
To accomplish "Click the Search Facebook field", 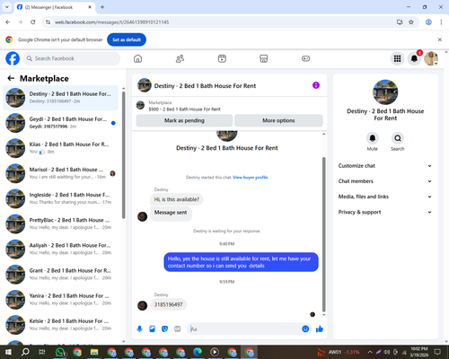I will [x=72, y=58].
